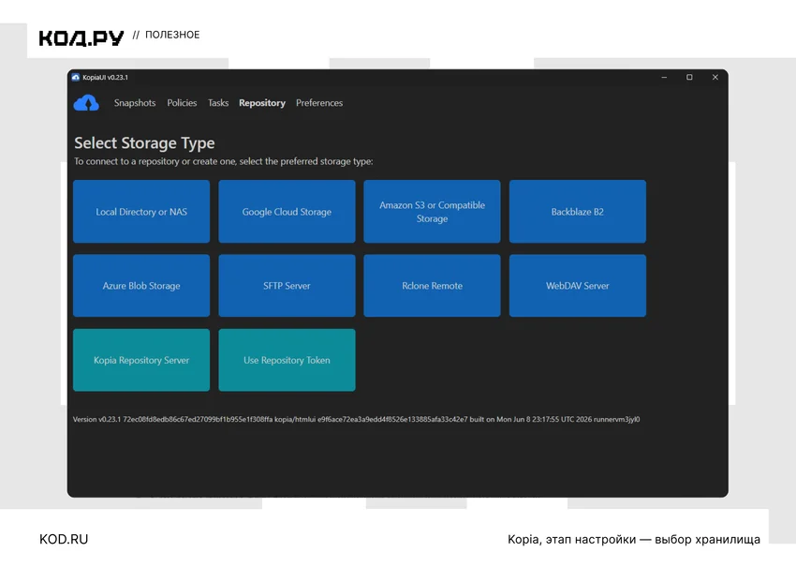
Task: Click the KopiaUI title bar app icon
Action: tap(76, 77)
